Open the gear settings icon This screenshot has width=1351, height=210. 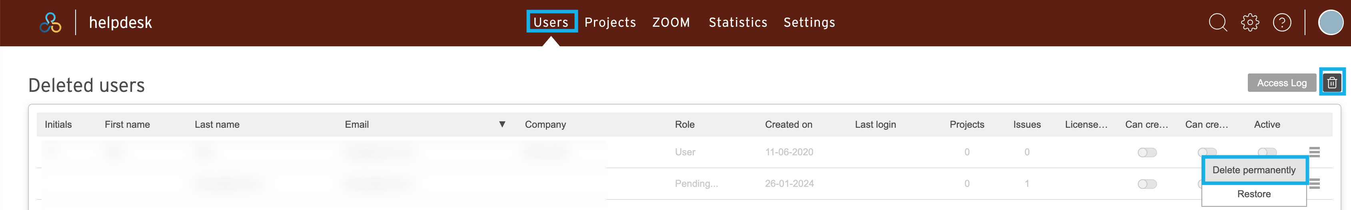tap(1250, 22)
